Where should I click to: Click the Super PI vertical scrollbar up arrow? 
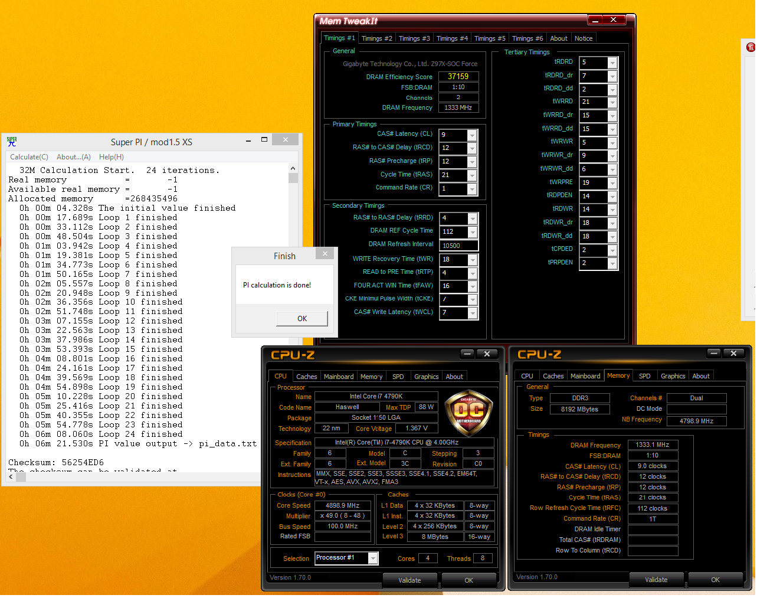293,169
